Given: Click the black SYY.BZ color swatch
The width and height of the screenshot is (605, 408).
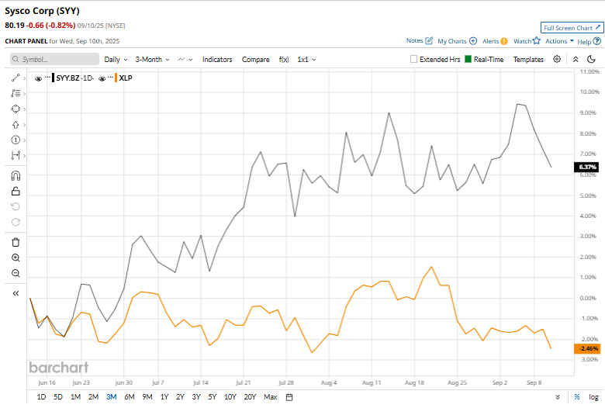Looking at the screenshot, I should (x=54, y=78).
